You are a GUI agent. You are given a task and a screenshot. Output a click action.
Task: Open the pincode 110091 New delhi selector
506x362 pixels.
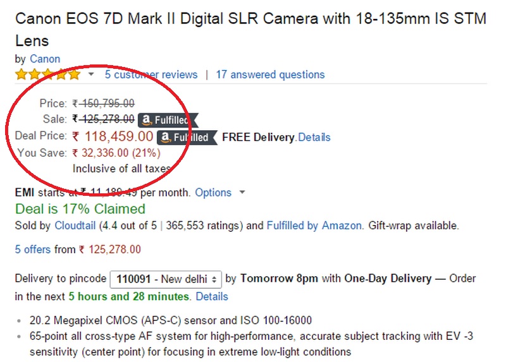(166, 279)
